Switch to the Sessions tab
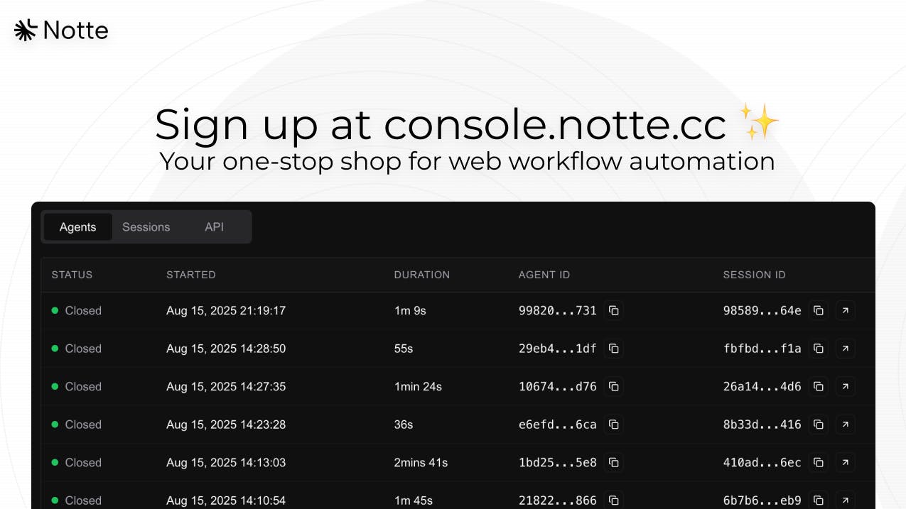 click(x=146, y=227)
